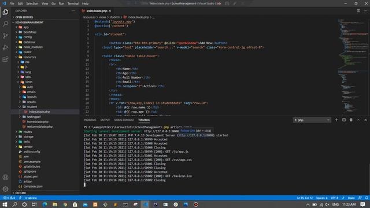Open the Help menu
370x208 pixels.
click(x=85, y=3)
